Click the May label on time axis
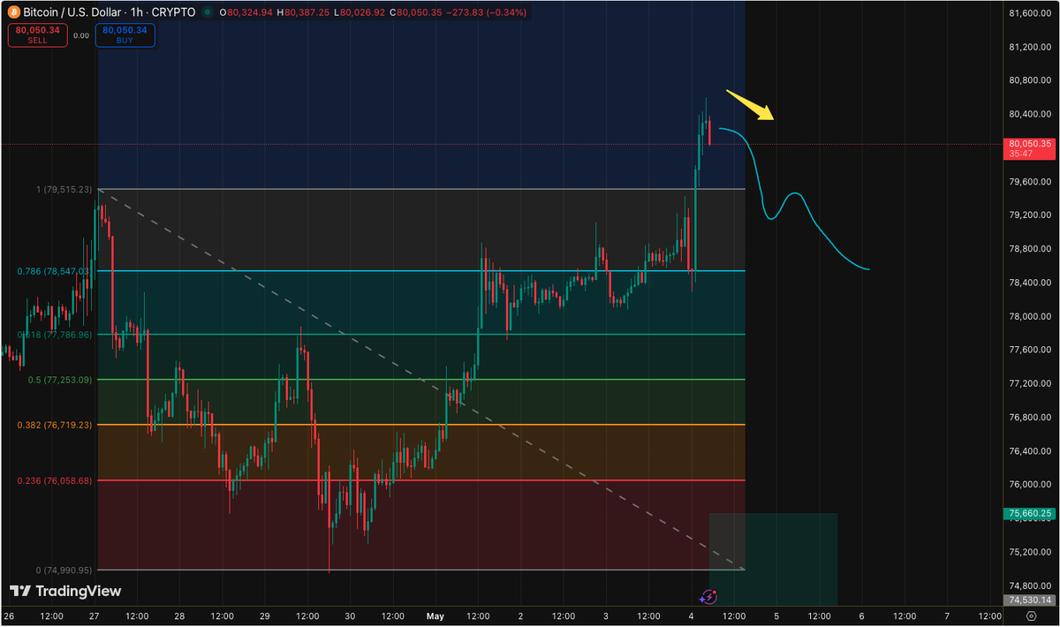This screenshot has width=1060, height=627. point(435,615)
